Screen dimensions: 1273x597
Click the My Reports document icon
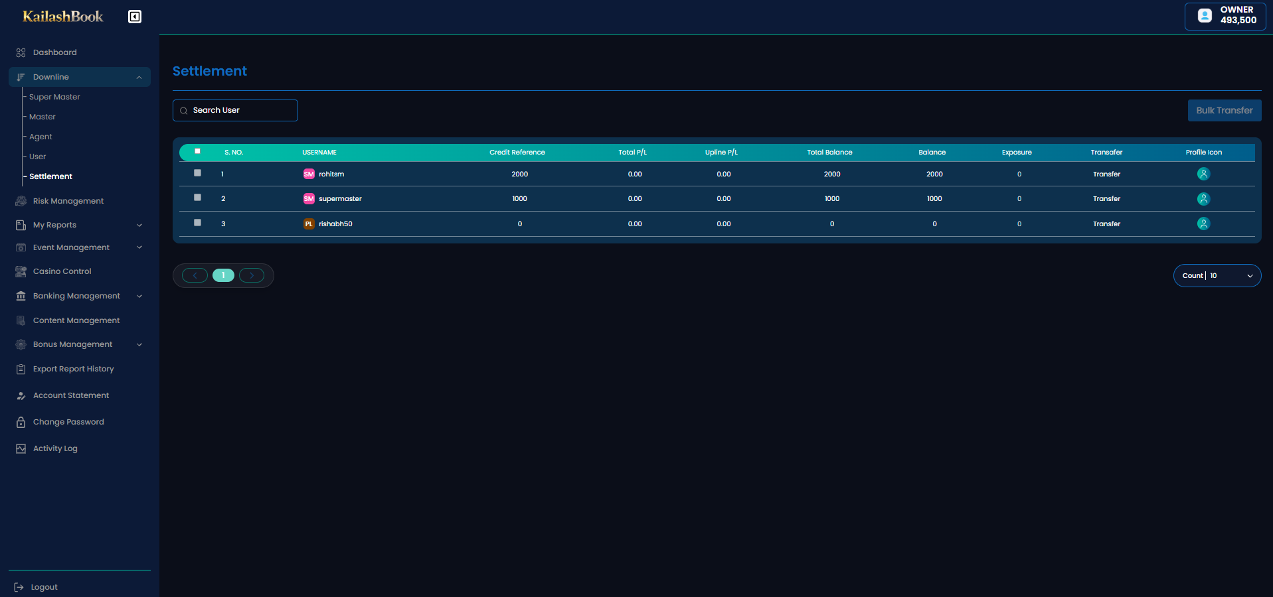21,225
